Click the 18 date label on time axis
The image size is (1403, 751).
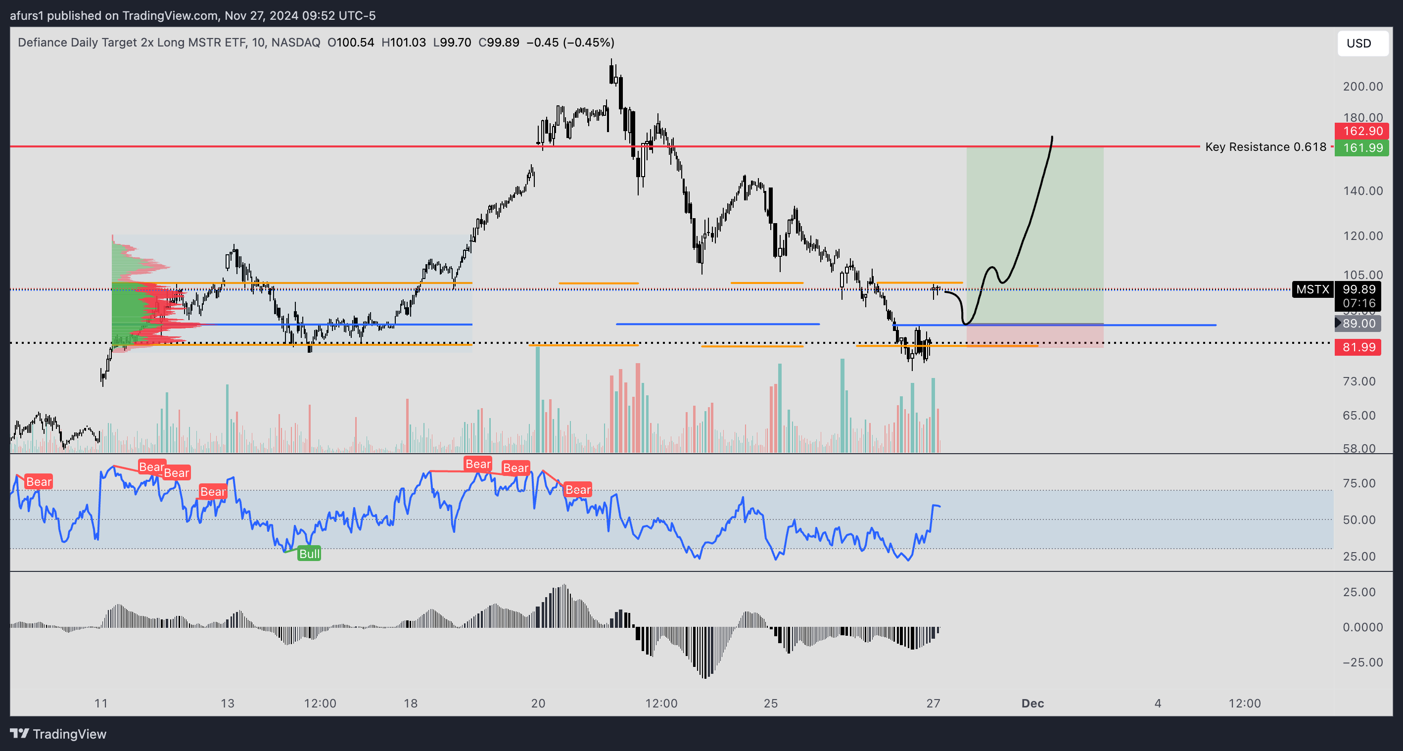(x=411, y=703)
